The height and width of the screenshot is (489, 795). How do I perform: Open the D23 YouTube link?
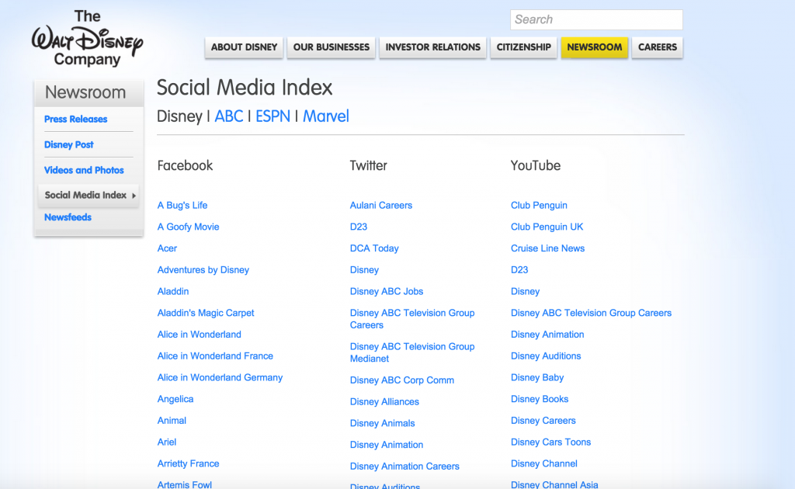[519, 270]
